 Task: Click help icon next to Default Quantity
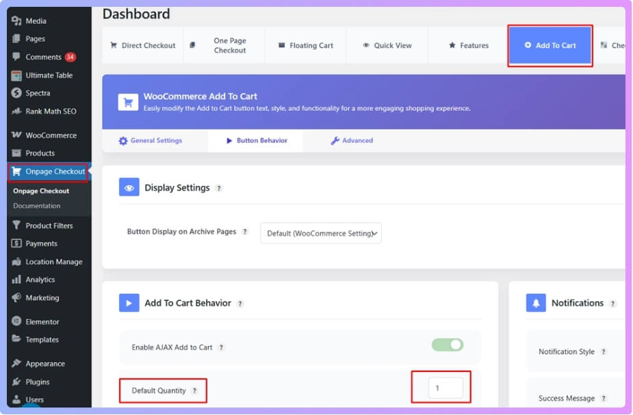pos(194,391)
